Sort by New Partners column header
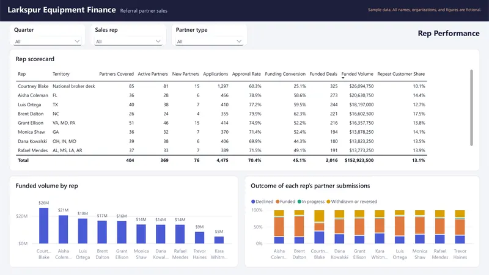 tap(186, 74)
